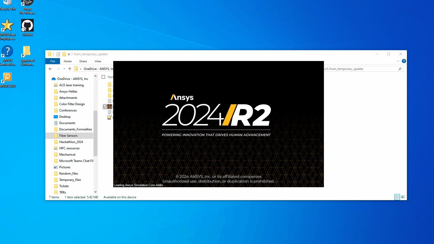Open the Approved Software folder shortcut
Image resolution: width=434 pixels, height=244 pixels.
coord(27,55)
